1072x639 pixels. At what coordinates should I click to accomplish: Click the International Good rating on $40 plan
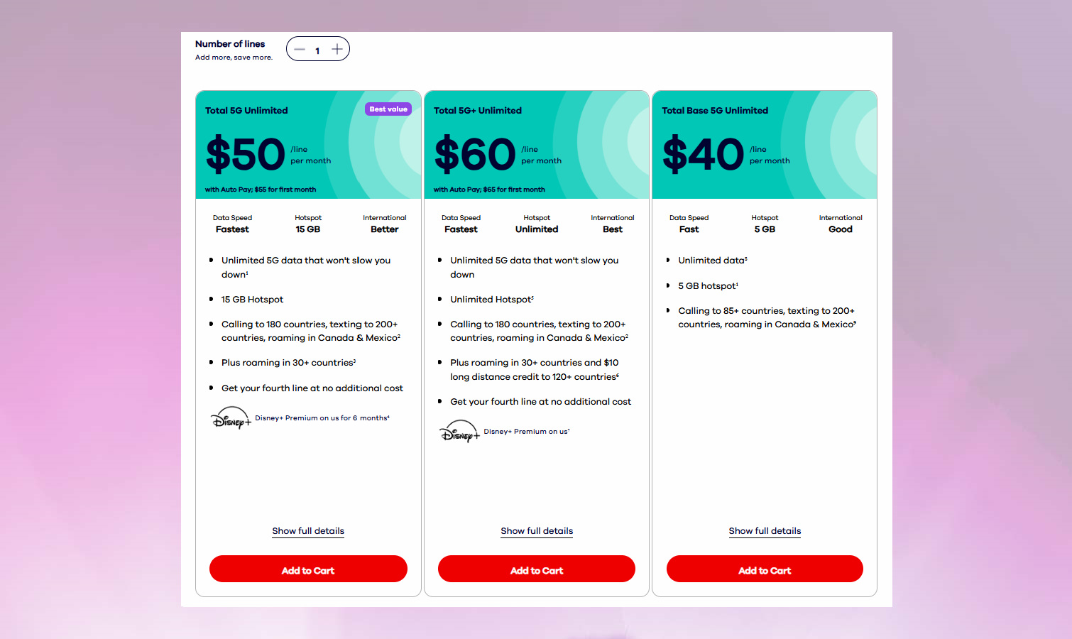pos(841,229)
